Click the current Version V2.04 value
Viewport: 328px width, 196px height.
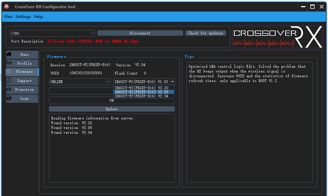140,65
